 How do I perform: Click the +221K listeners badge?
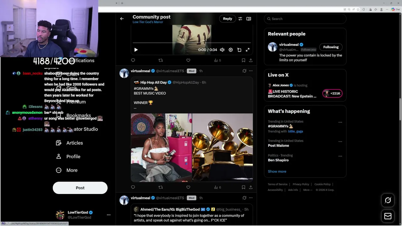point(332,93)
